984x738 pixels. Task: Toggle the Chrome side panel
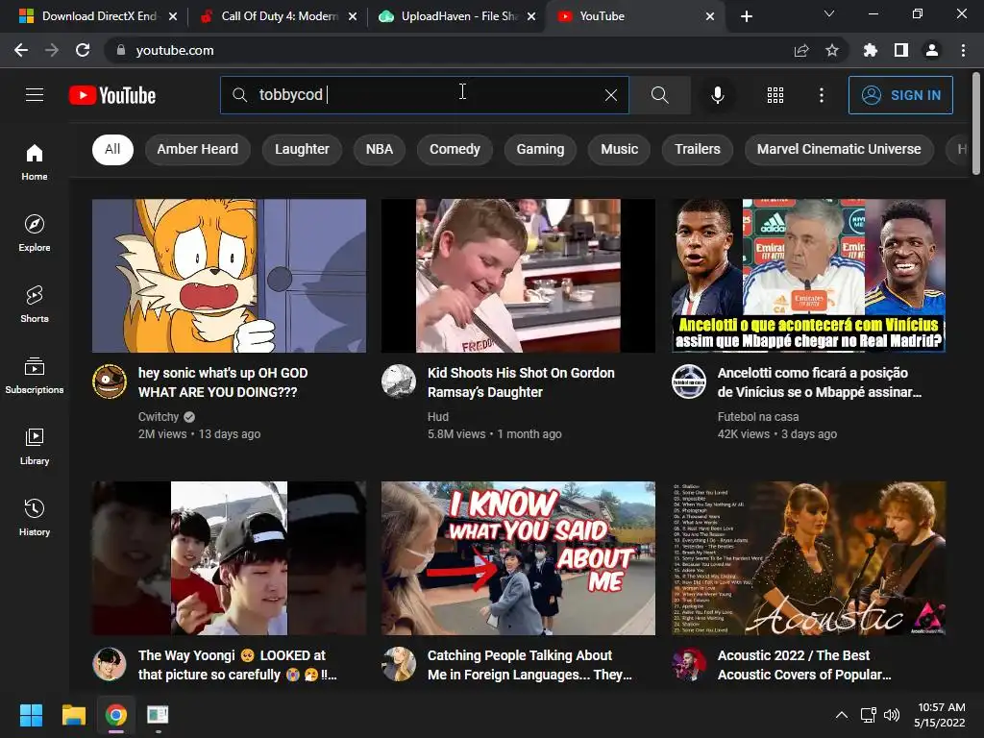coord(901,50)
